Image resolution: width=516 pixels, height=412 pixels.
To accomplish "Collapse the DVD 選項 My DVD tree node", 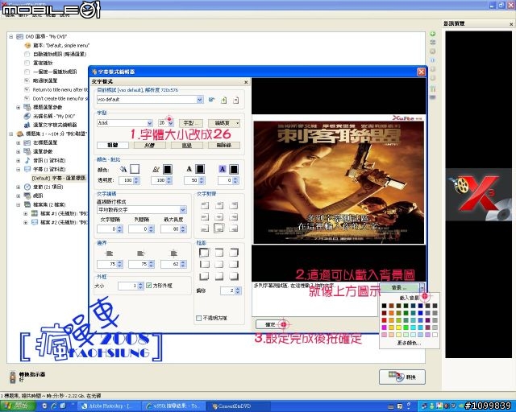I will tap(10, 36).
